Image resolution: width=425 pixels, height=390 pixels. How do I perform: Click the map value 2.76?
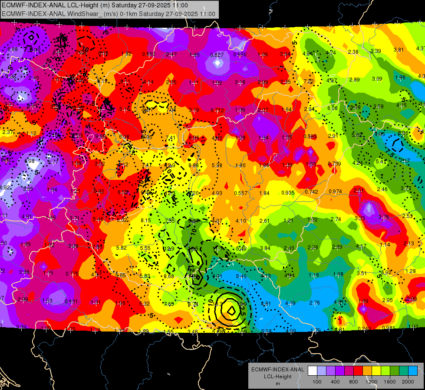coord(314,302)
